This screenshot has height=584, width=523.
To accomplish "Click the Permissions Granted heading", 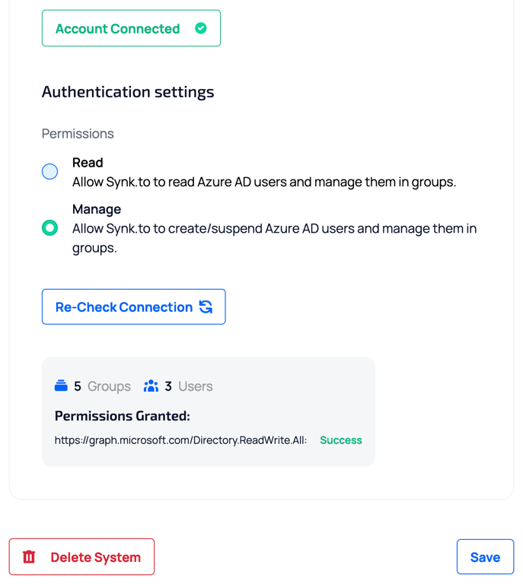I will click(x=122, y=416).
